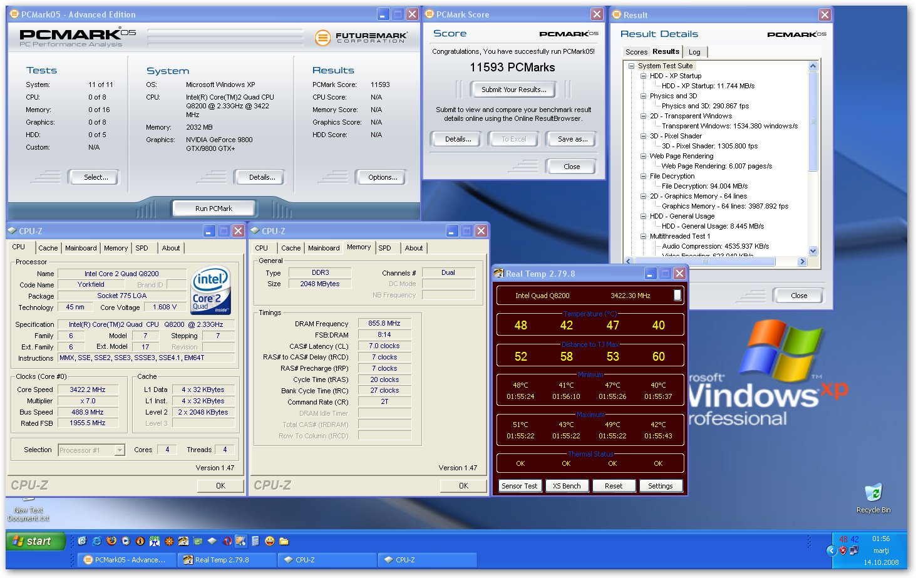Click Run PCMark button
Viewport: 916px width, 578px height.
tap(214, 209)
